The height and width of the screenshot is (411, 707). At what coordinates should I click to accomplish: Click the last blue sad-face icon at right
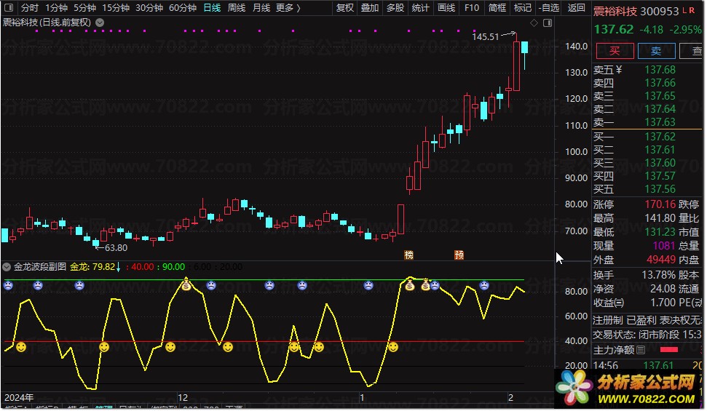[x=483, y=285]
